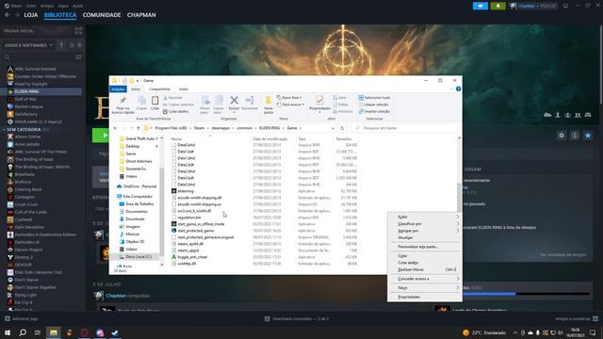Open Fácil acesso dropdown in ribbon
Viewport: 603px width, 339px height.
291,105
